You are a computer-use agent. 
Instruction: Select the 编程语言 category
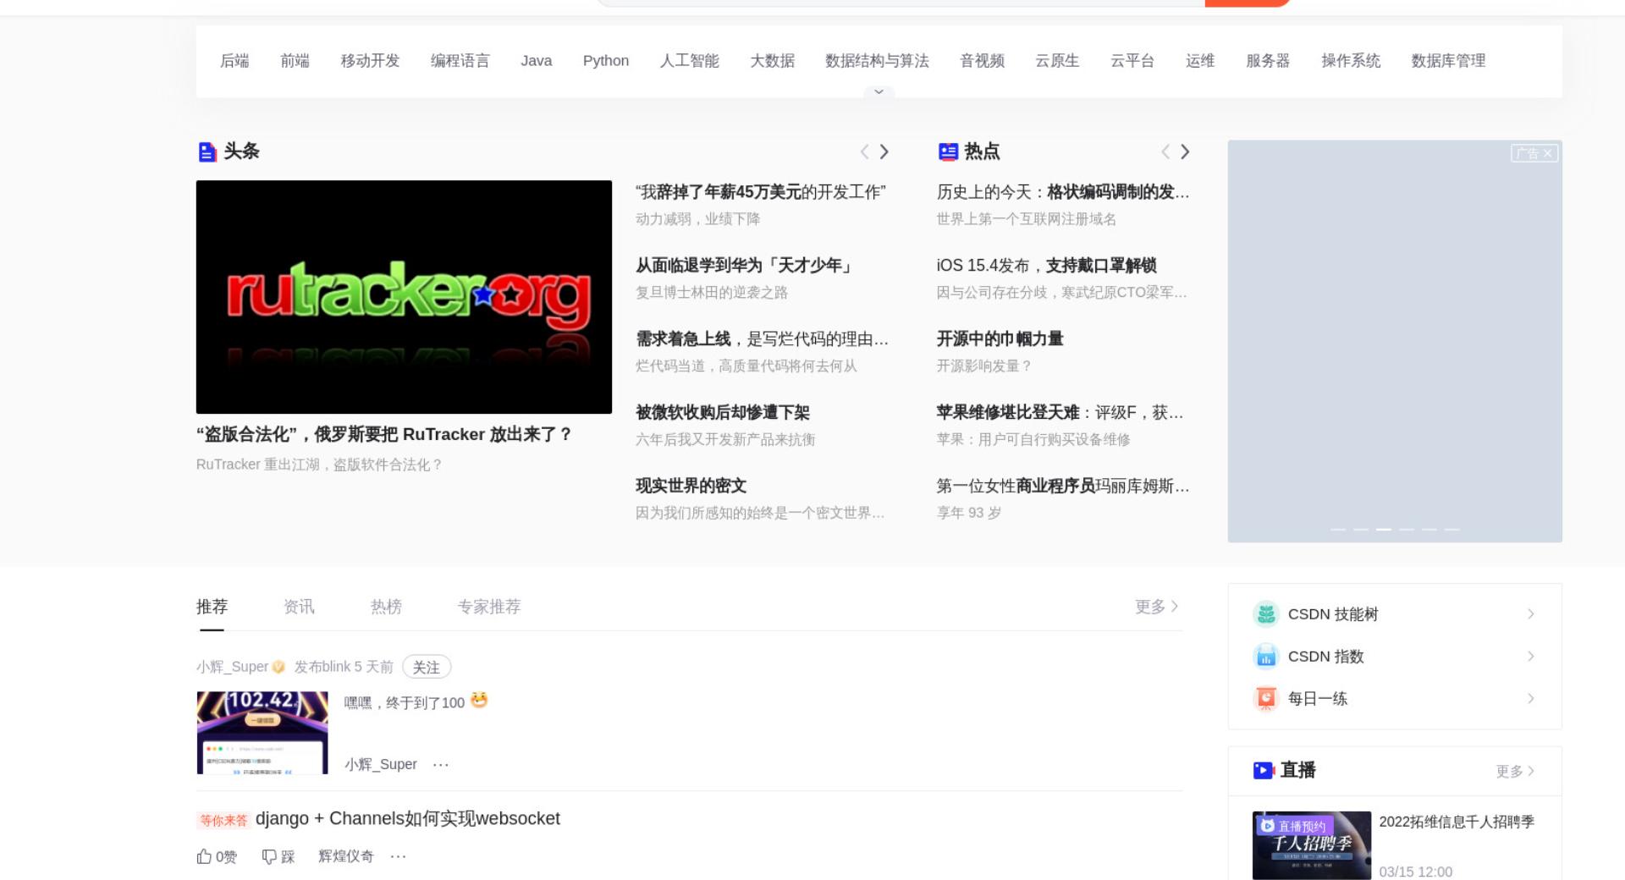tap(460, 61)
